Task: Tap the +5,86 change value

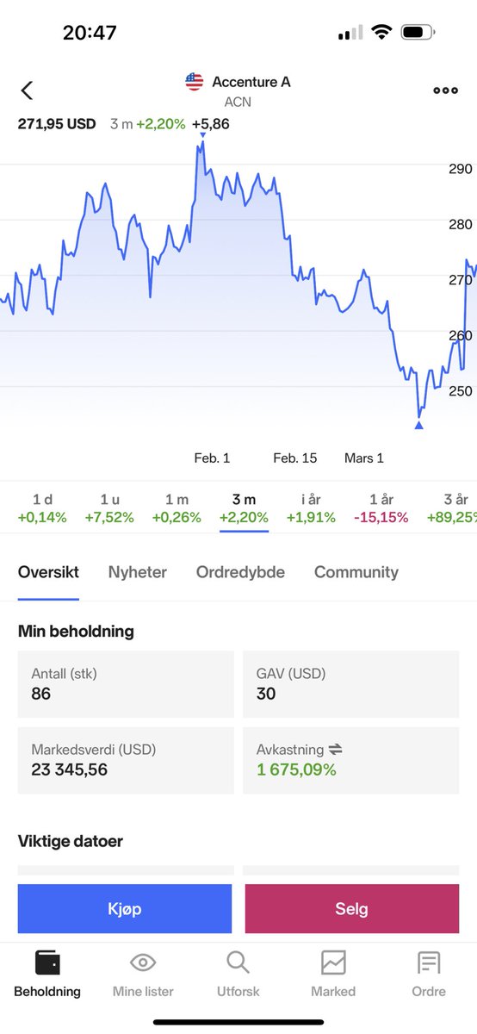Action: tap(210, 123)
